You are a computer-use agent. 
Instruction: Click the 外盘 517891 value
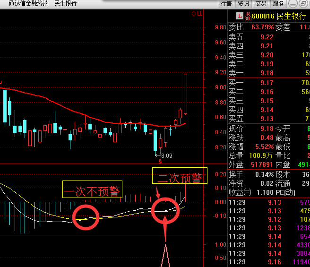coord(262,164)
